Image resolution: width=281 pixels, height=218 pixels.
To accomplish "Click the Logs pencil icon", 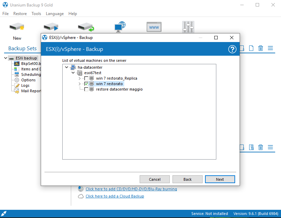I will coord(17,85).
